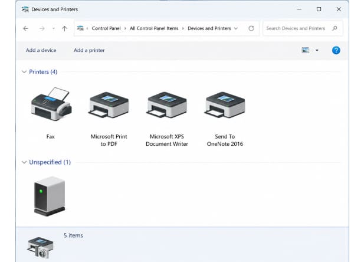Click Add a device
The height and width of the screenshot is (262, 364).
(x=41, y=50)
